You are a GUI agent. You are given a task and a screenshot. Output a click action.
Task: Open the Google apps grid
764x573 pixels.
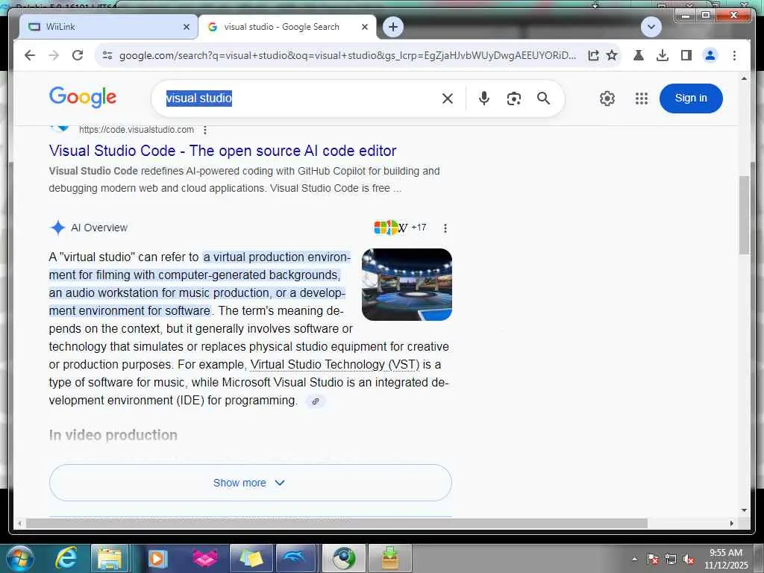point(642,98)
